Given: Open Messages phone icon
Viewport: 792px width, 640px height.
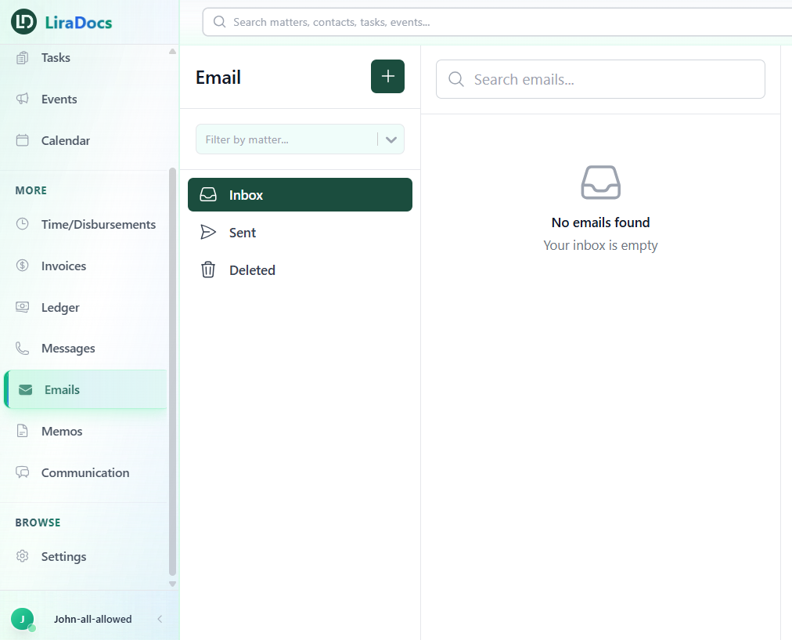Looking at the screenshot, I should tap(23, 349).
